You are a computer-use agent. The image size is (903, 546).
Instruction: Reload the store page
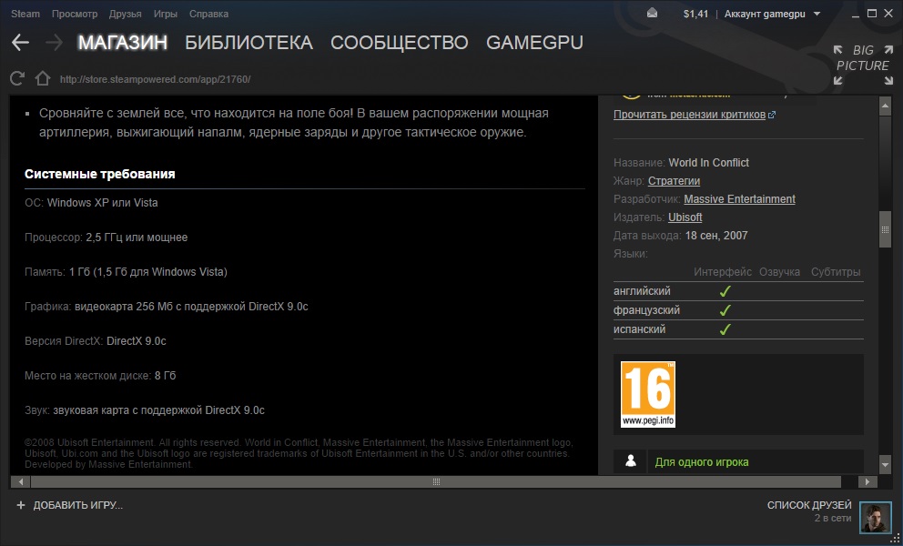click(x=17, y=78)
